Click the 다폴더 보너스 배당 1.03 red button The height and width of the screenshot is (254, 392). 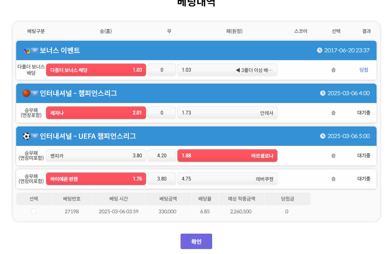96,70
